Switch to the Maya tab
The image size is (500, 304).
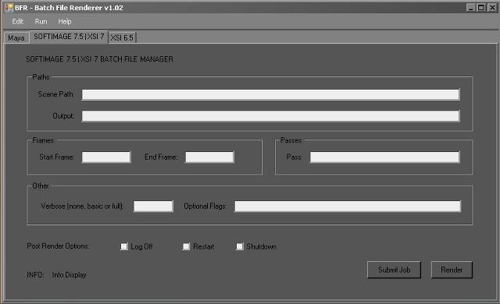16,38
